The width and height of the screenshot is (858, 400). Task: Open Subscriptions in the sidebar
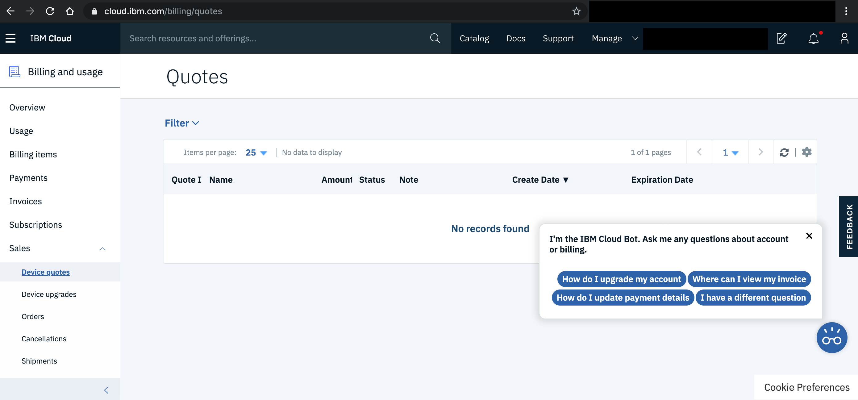tap(35, 225)
